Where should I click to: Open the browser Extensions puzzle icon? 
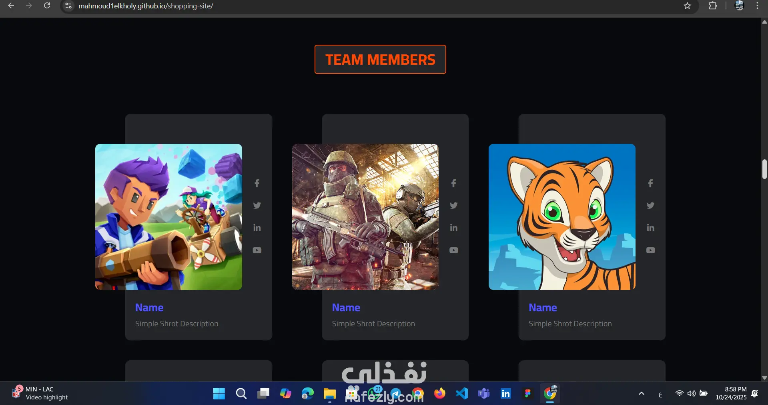(713, 6)
